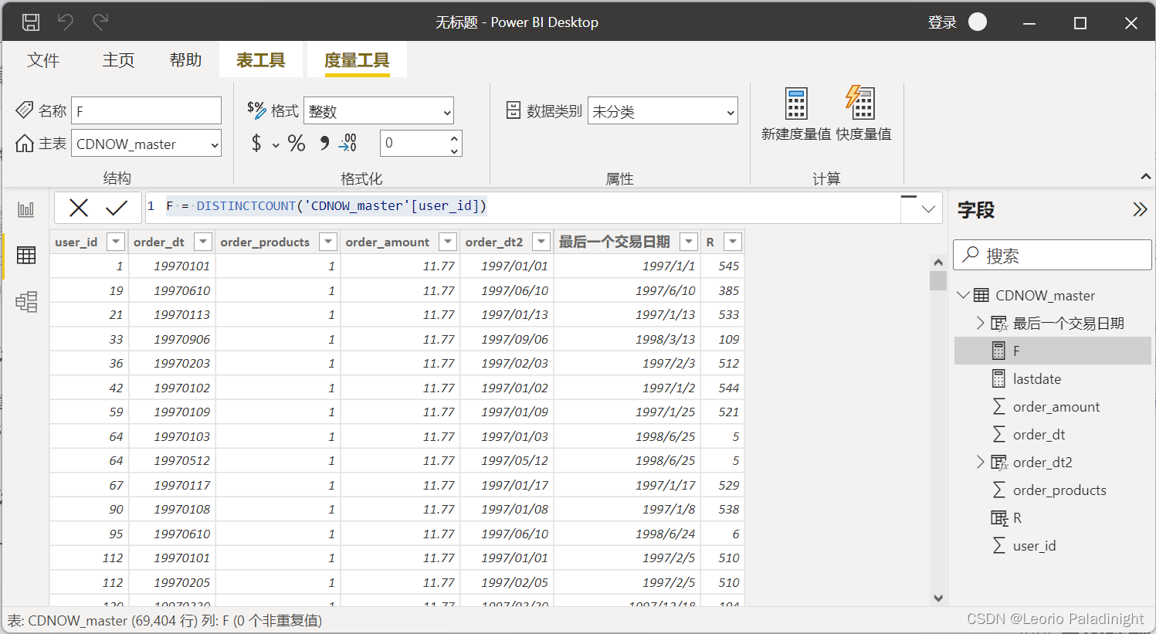Image resolution: width=1156 pixels, height=634 pixels.
Task: Click table scrollbar up arrow
Action: click(x=938, y=262)
